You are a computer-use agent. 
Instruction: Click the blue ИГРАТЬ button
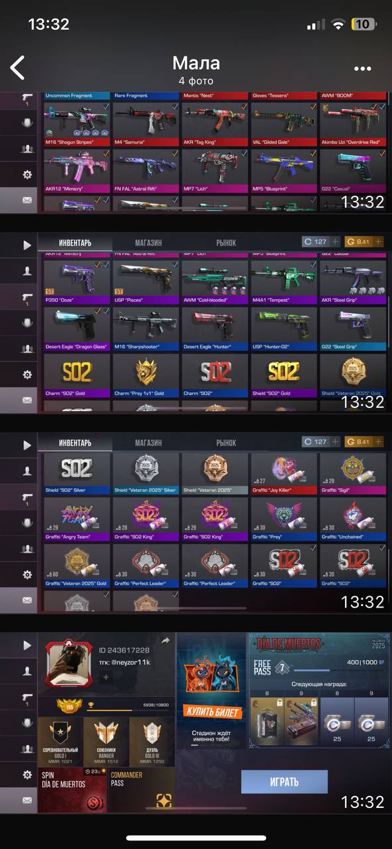point(285,781)
